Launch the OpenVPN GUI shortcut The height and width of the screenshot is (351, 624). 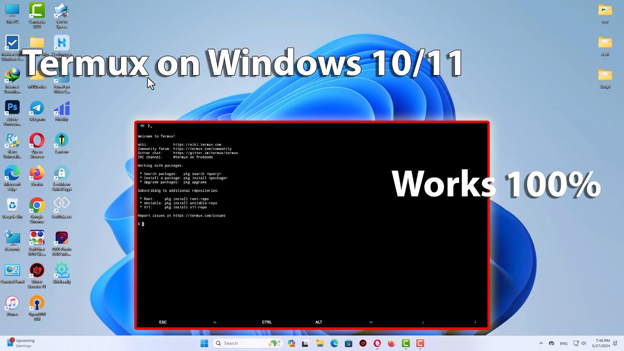coord(37,308)
